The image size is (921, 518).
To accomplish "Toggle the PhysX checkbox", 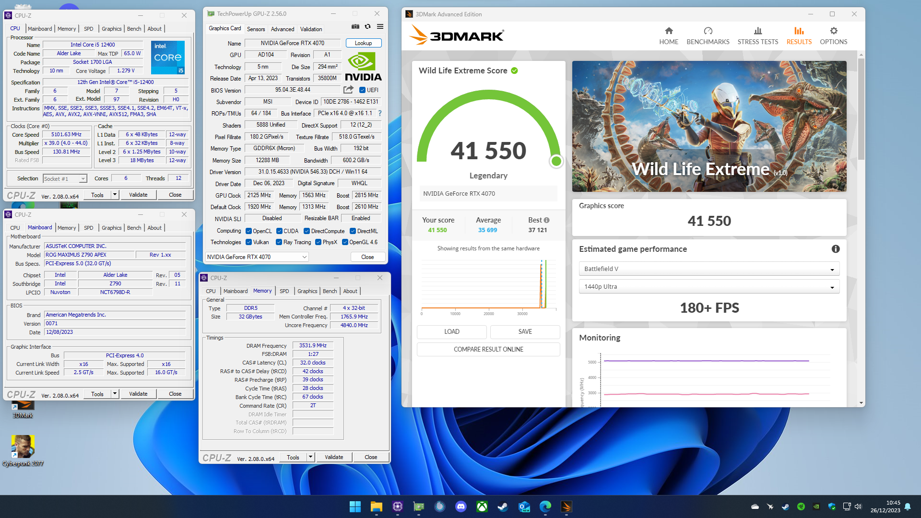I will click(x=318, y=242).
